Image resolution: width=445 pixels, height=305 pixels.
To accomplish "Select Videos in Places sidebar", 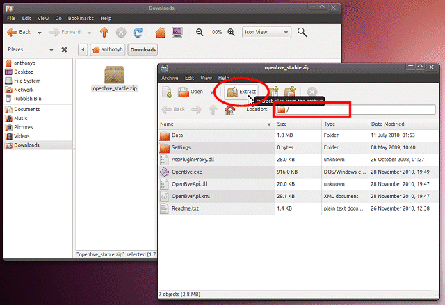I will click(x=38, y=136).
